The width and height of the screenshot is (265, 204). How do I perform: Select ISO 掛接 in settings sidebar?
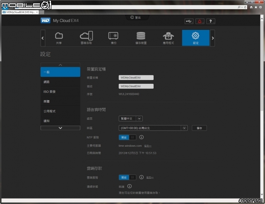coord(60,92)
